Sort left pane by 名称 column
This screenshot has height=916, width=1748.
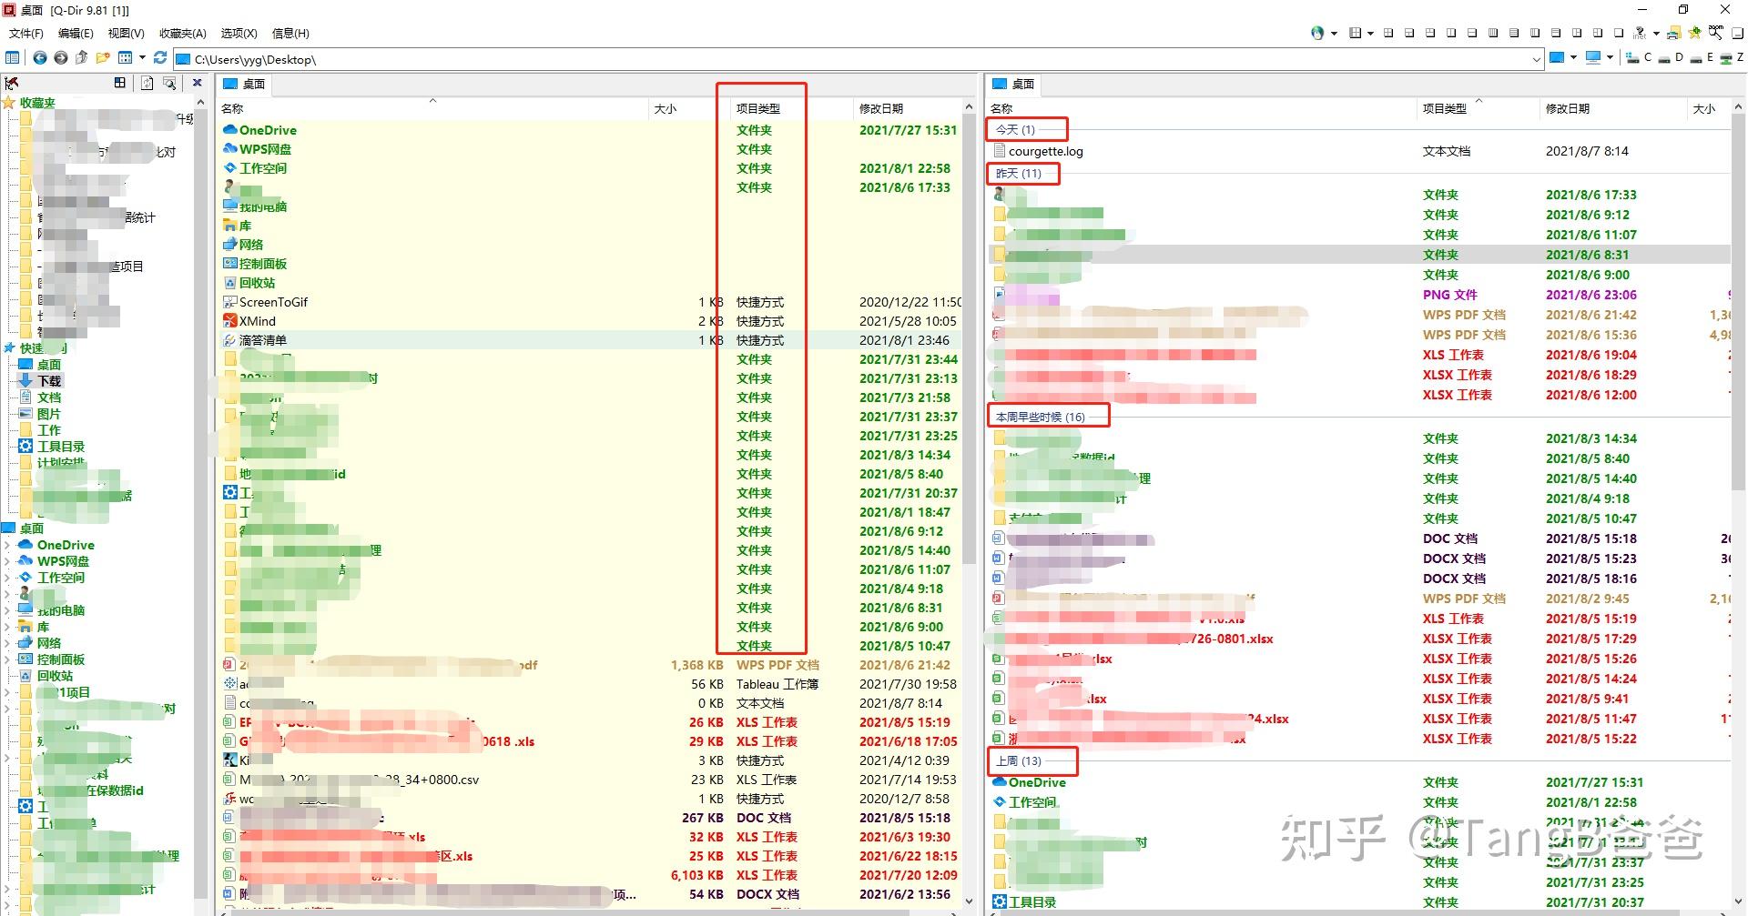[x=232, y=108]
